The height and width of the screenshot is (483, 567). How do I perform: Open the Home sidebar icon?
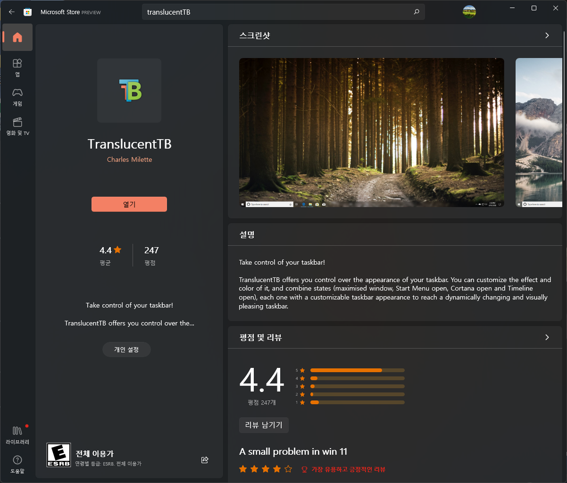tap(17, 37)
